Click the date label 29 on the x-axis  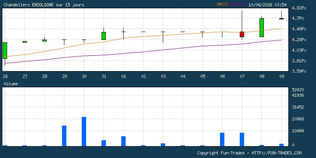pyautogui.click(x=64, y=76)
